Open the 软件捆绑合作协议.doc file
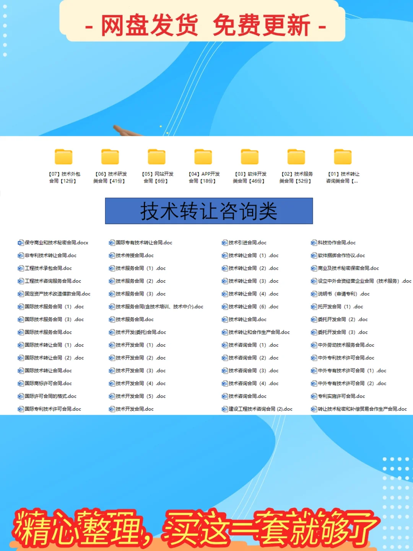The image size is (413, 551). [340, 256]
